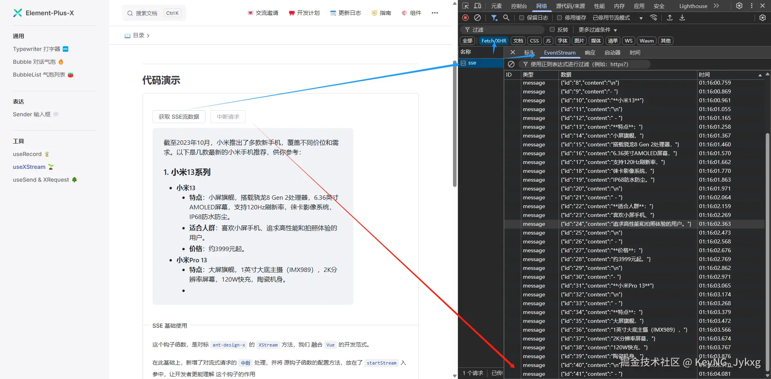Image resolution: width=771 pixels, height=379 pixels.
Task: Open network panel settings gear
Action: (x=763, y=18)
